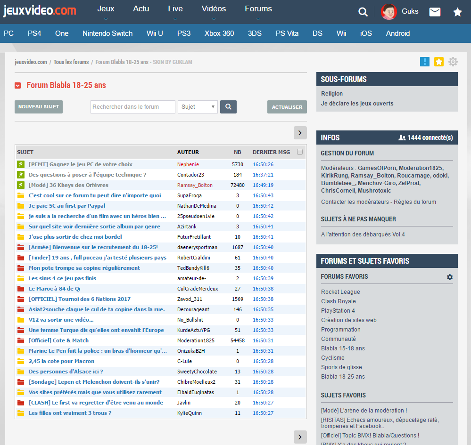Click red folder icon of Le Maroc topic
This screenshot has height=445, width=471.
tap(21, 289)
